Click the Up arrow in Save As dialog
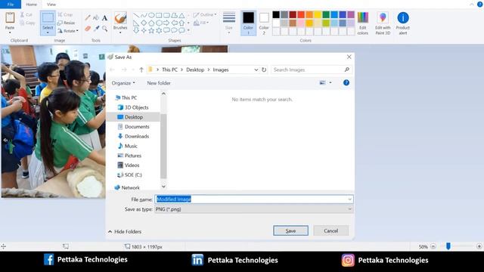Image resolution: width=484 pixels, height=272 pixels. click(141, 70)
